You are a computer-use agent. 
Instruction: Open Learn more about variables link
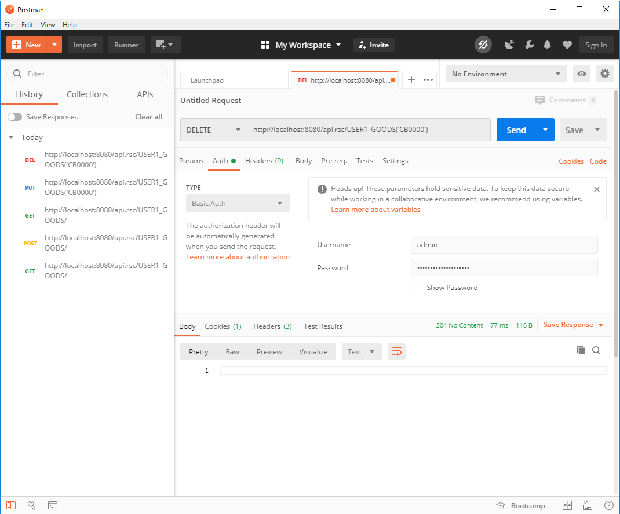(375, 210)
